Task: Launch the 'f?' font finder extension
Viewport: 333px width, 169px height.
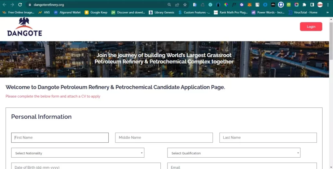Action: click(x=234, y=5)
